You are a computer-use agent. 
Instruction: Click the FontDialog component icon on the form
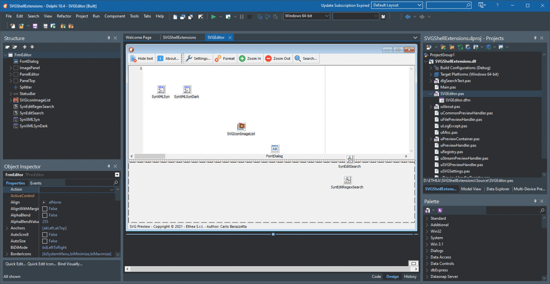click(275, 149)
